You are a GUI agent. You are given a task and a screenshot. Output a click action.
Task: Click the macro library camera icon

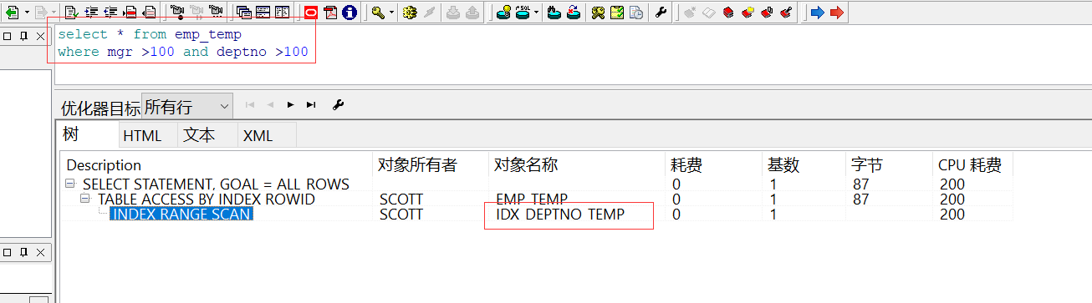[216, 13]
